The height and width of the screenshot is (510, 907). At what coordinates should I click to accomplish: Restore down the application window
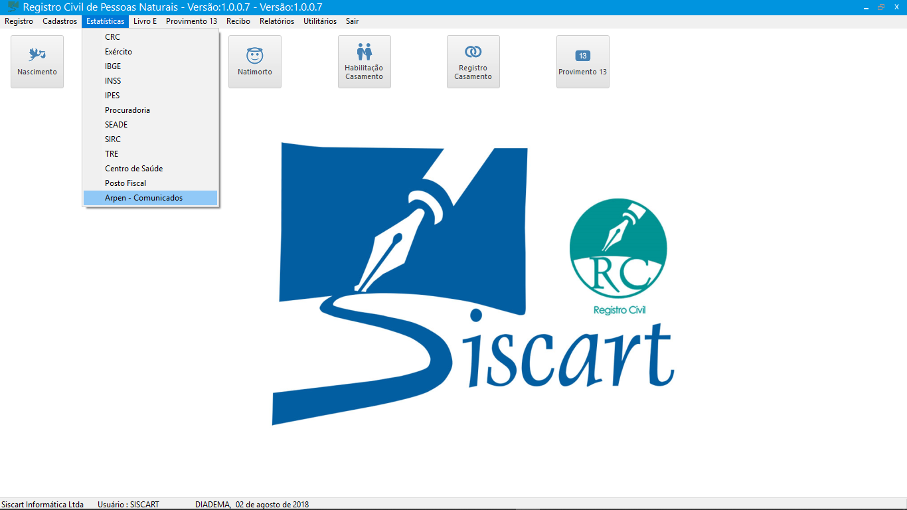(x=881, y=7)
